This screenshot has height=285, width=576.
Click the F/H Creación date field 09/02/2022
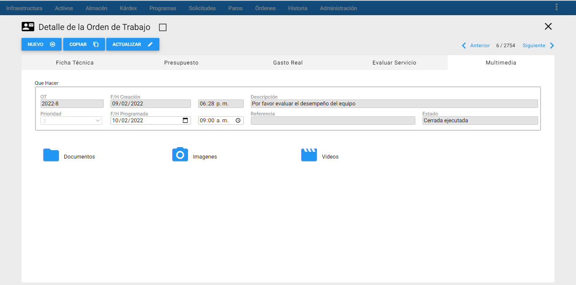(x=151, y=104)
